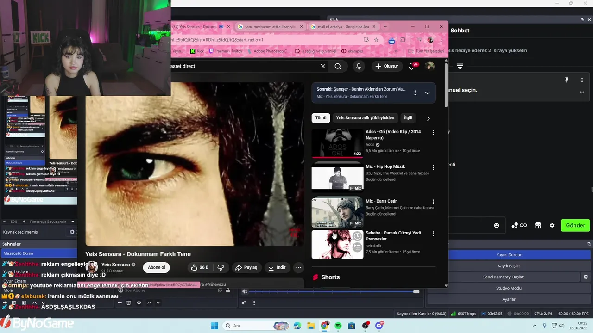Open Ayarlar in OBS controls
Viewport: 593px width, 333px height.
pos(509,299)
